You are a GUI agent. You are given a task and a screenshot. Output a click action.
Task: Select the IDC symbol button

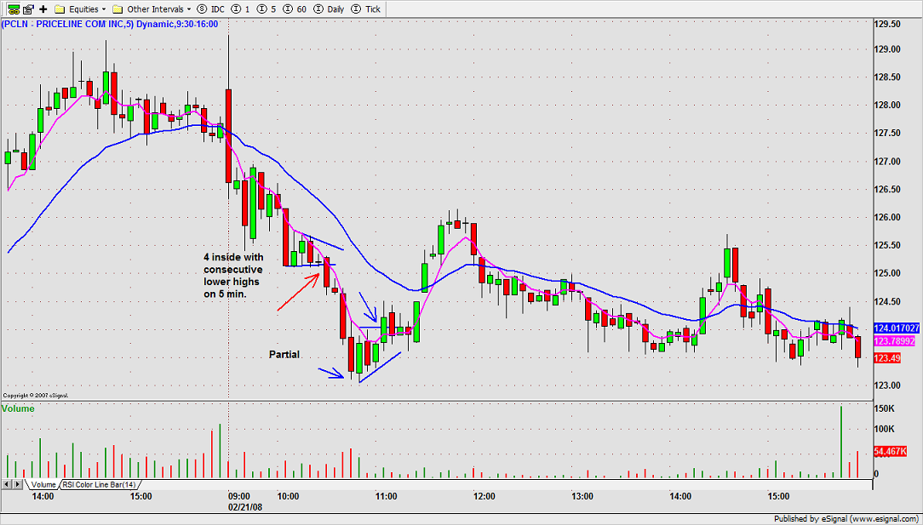(x=210, y=9)
